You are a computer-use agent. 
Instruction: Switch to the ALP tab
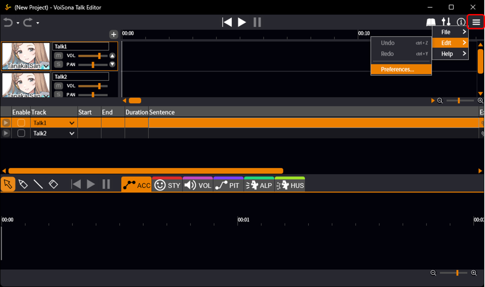click(259, 184)
